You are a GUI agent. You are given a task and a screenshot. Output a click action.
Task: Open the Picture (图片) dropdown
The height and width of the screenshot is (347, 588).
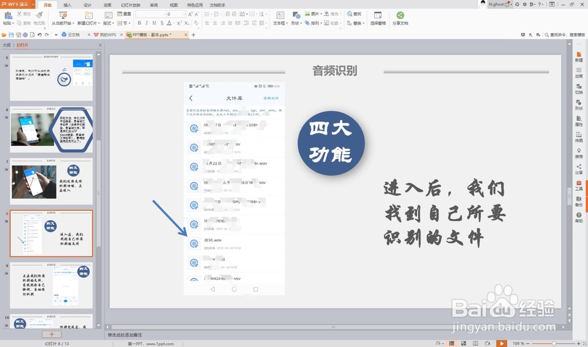pos(313,14)
